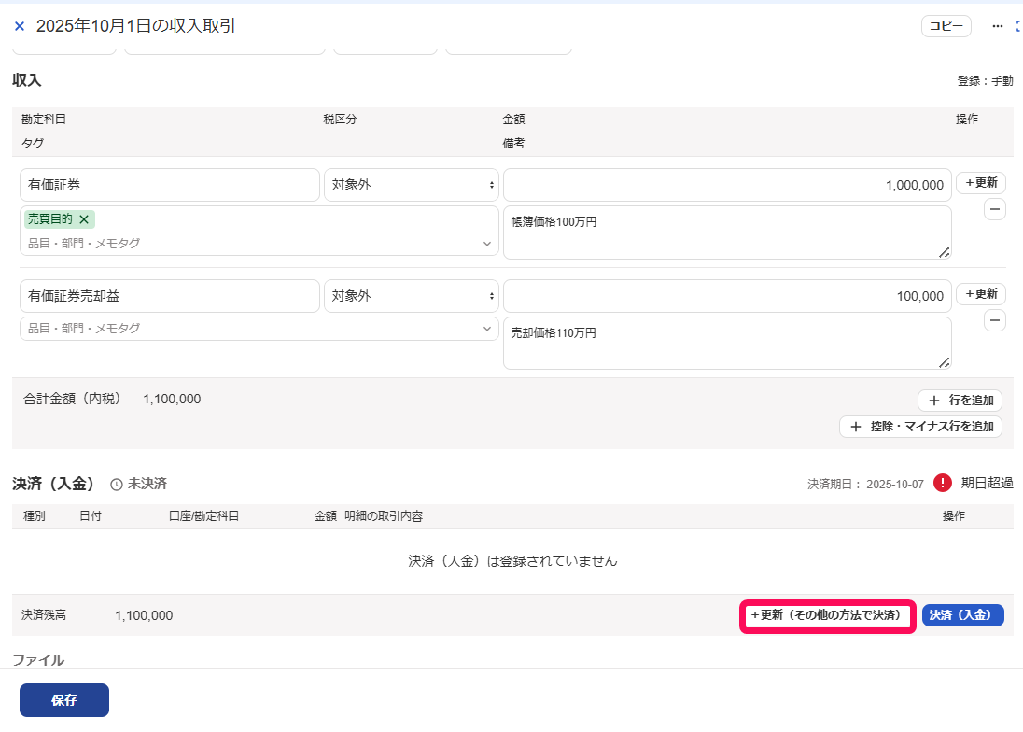Click +更新 button in the 有価証券 row
The image size is (1023, 732).
(x=981, y=183)
